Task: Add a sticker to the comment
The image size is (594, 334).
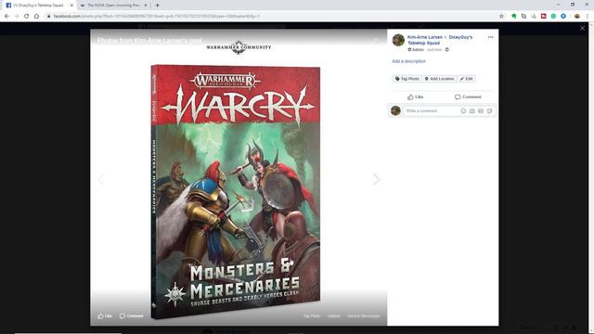Action: coord(489,111)
